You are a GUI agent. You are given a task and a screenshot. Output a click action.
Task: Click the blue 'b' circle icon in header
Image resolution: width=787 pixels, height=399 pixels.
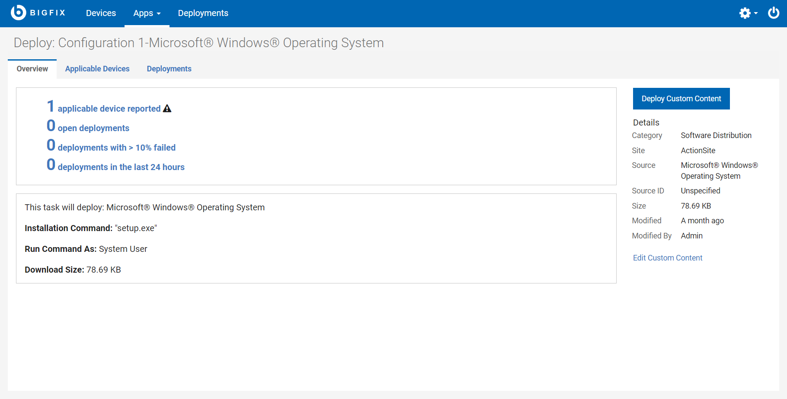(17, 13)
